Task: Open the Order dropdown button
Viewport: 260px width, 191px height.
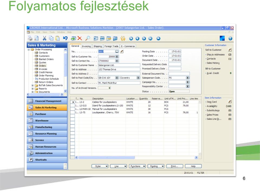Action: (x=100, y=166)
